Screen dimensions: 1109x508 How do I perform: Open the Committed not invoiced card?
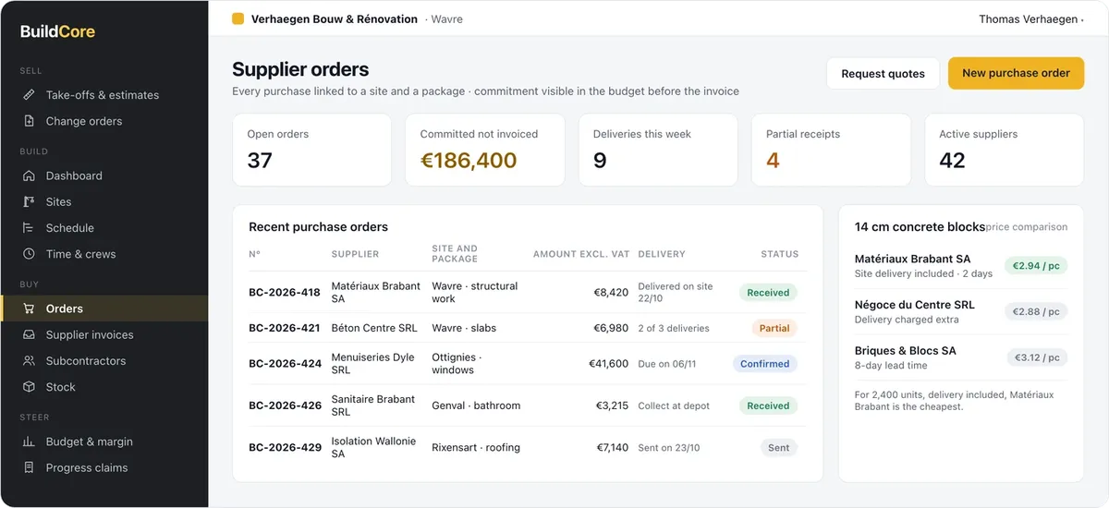(x=484, y=150)
